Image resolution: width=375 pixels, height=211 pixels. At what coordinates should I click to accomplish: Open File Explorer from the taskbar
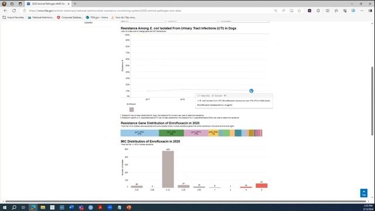click(43, 207)
